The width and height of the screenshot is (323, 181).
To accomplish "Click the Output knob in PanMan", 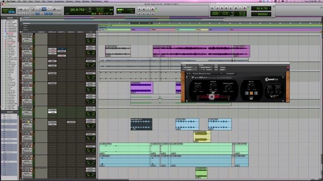I will click(x=278, y=89).
